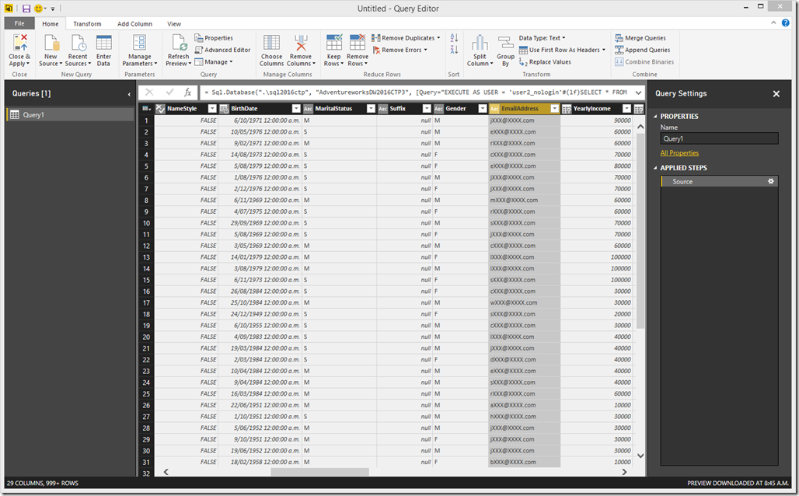
Task: Click the vertical scrollbar thumb
Action: pos(640,231)
